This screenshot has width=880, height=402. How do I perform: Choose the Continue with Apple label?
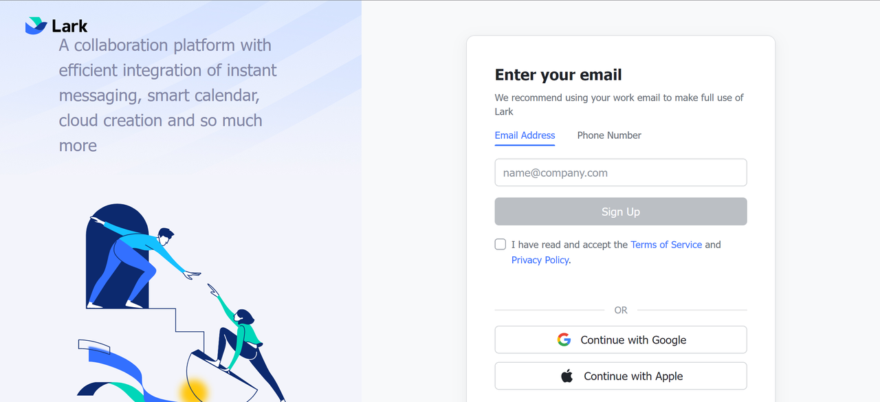point(633,376)
